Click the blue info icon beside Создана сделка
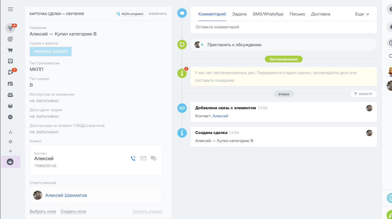Viewport: 392px width, 219px height. point(182,133)
